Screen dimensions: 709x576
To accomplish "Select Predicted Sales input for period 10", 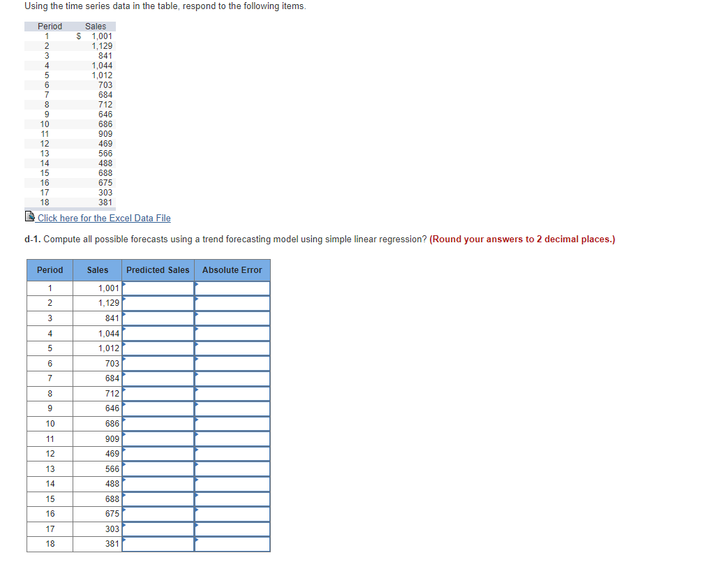I will click(x=158, y=424).
